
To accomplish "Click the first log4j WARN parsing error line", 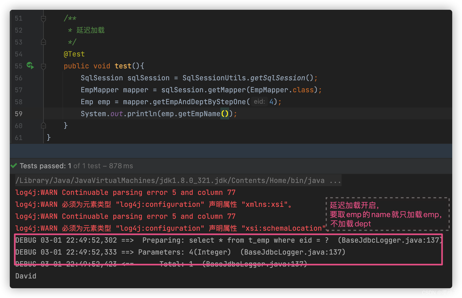I will [125, 192].
